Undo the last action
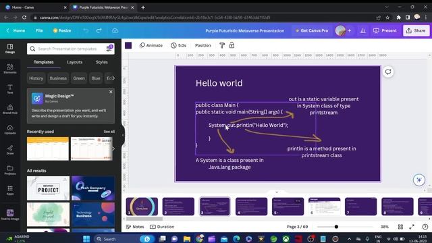Viewport: 432px width, 243px height. point(86,30)
